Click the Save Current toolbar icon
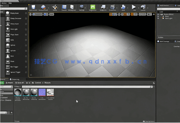180x123 pixels. tap(33, 7)
